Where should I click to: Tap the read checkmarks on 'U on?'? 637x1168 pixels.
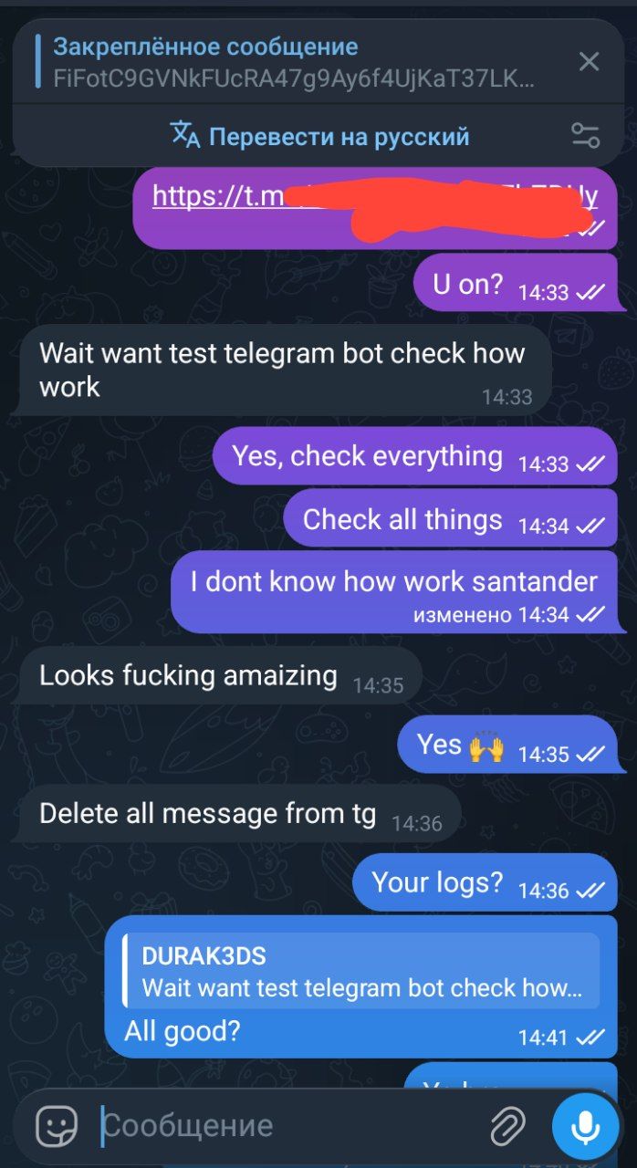point(590,293)
